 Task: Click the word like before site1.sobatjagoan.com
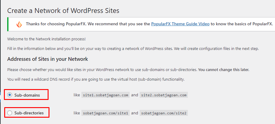pyautogui.click(x=77, y=95)
